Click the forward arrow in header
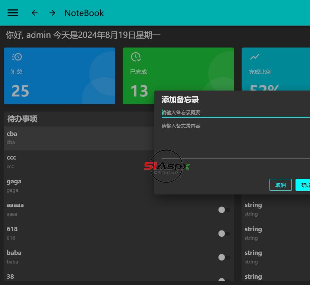This screenshot has width=310, height=285. point(52,13)
